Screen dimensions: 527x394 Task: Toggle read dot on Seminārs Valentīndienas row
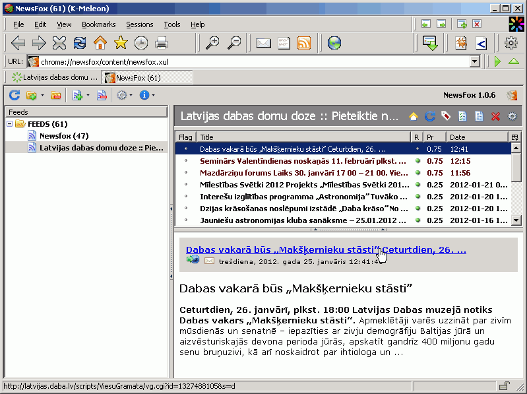418,160
